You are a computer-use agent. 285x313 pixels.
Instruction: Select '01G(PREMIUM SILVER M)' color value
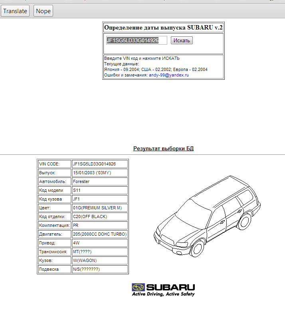pyautogui.click(x=100, y=208)
